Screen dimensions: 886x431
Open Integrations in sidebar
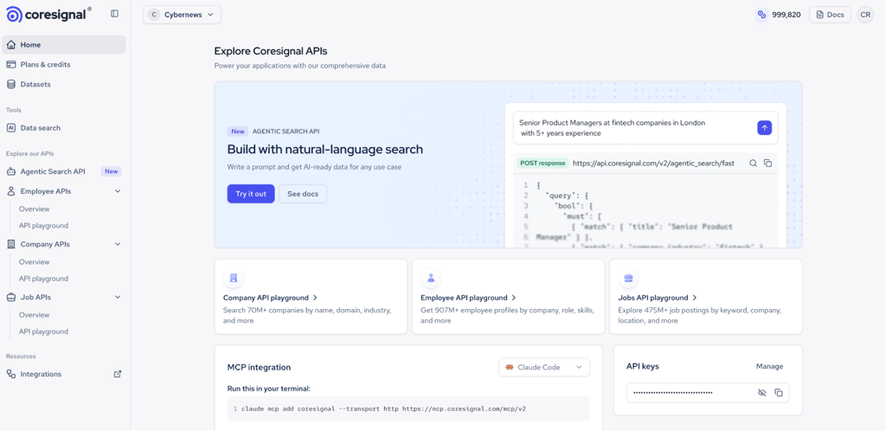coord(41,374)
